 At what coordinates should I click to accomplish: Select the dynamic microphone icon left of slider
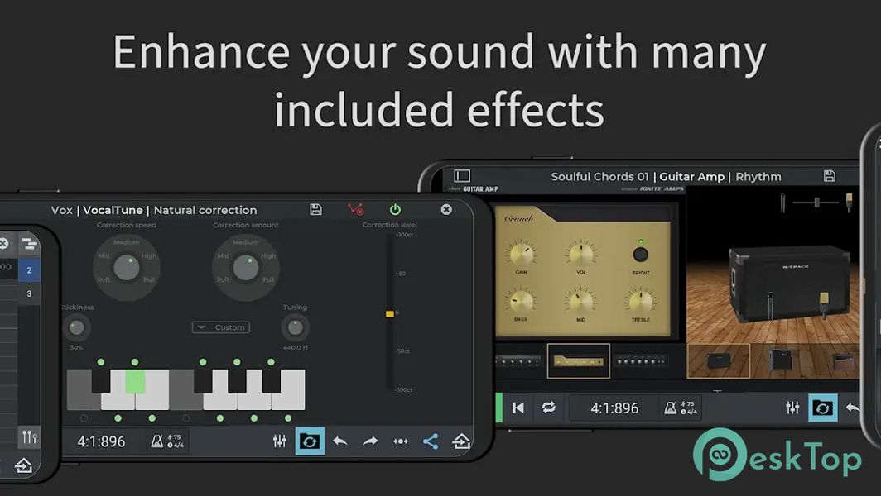tap(782, 203)
